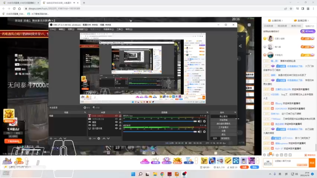
Task: Click 停止推流 in OBS controls
Action: [223, 116]
